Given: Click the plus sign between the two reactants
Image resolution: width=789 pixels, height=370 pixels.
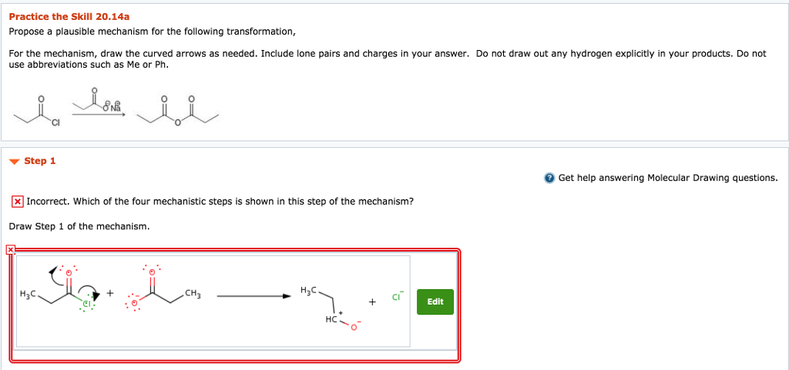Looking at the screenshot, I should pyautogui.click(x=110, y=293).
